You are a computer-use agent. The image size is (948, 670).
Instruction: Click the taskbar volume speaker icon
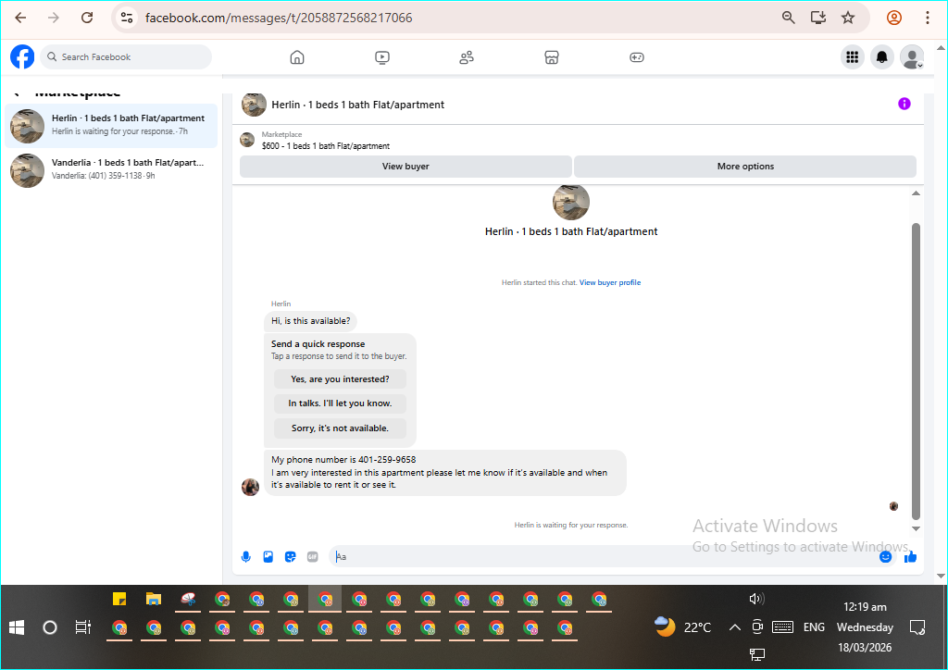(x=756, y=599)
